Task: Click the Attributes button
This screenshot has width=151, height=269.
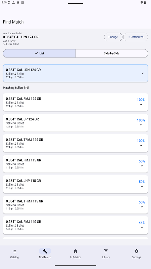Action: point(136,37)
